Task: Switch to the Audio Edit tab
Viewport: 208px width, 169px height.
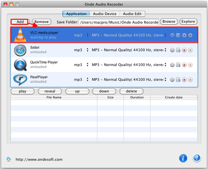Action: pyautogui.click(x=132, y=14)
